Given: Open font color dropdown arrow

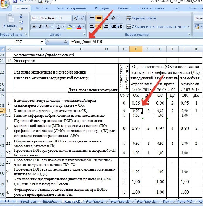Looking at the screenshot, I should (84, 27).
